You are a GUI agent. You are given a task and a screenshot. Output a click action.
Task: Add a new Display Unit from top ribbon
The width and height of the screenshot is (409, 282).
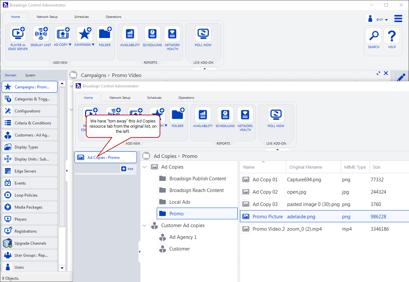point(41,34)
